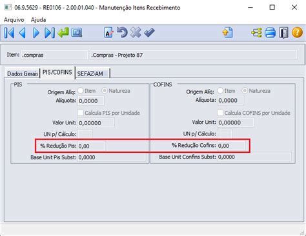
Task: Enable Calcula PIS por Unidade checkbox
Action: tap(81, 113)
